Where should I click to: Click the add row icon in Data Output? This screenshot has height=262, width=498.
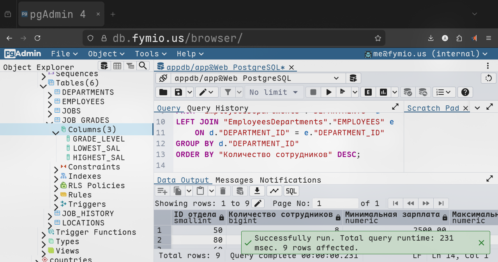(162, 191)
